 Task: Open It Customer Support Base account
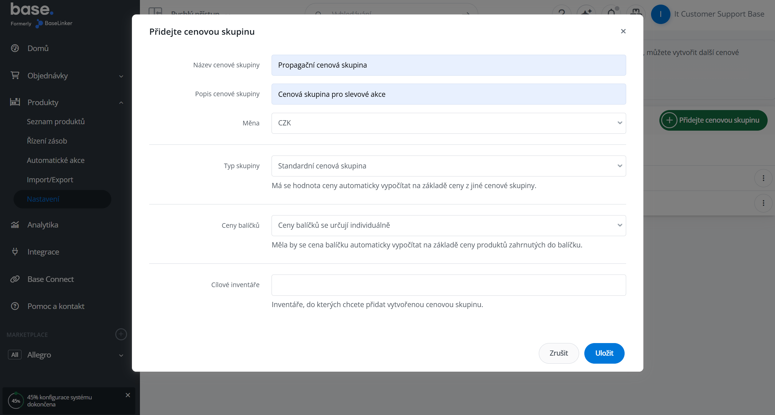point(719,14)
